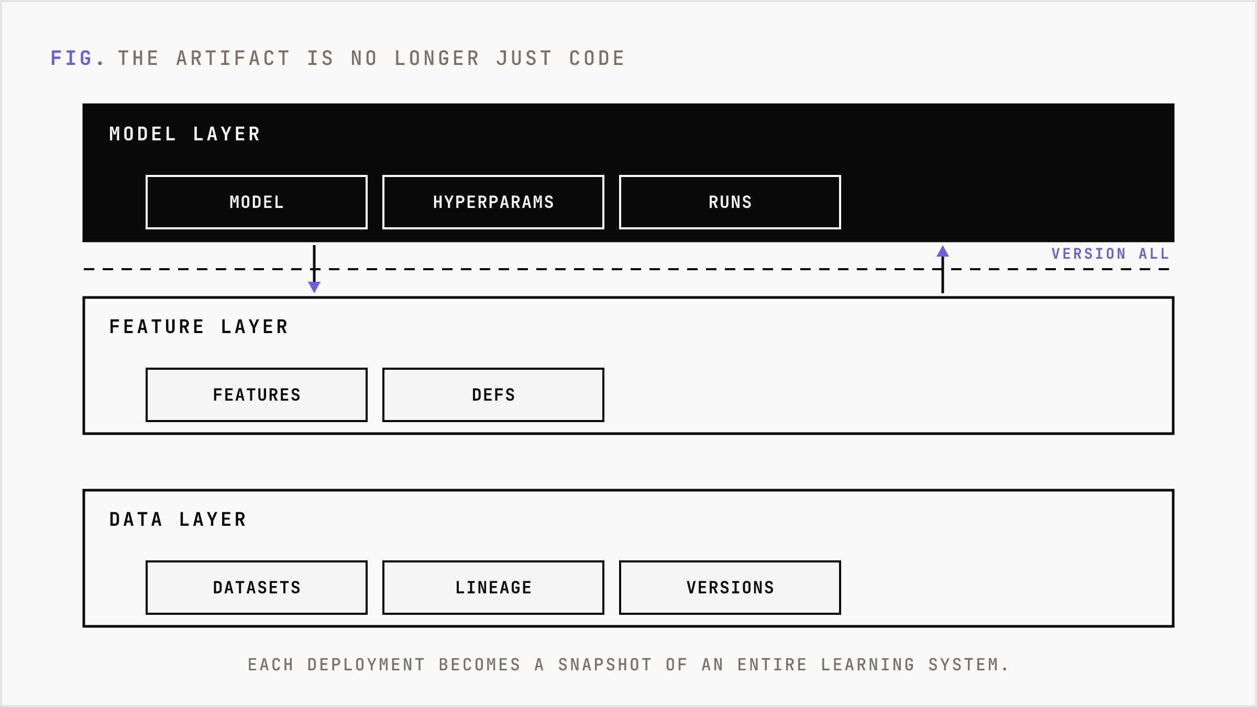Select the HYPERPARAMS box
1257x707 pixels.
click(493, 202)
